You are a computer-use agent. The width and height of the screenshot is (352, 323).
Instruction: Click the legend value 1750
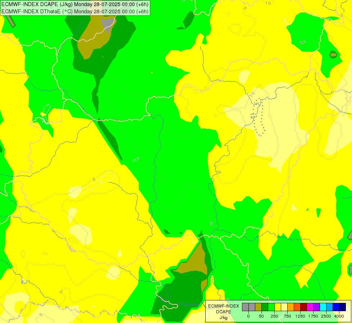click(x=313, y=316)
